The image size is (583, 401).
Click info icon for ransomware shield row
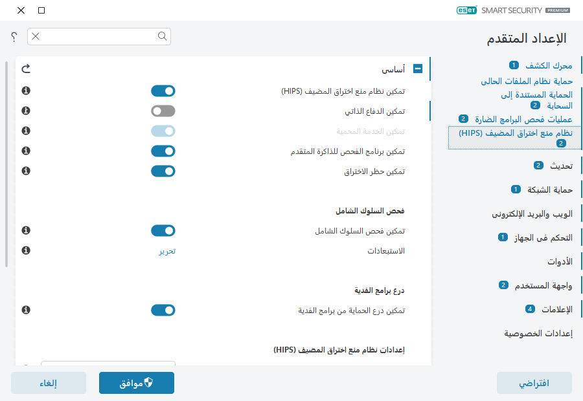click(x=27, y=310)
